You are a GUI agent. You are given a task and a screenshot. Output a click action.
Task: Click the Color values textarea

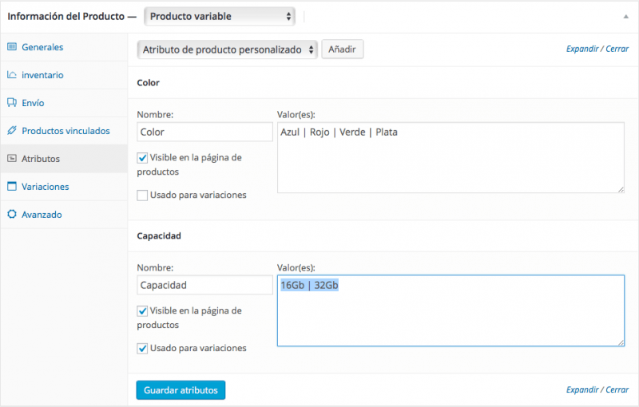pos(450,157)
